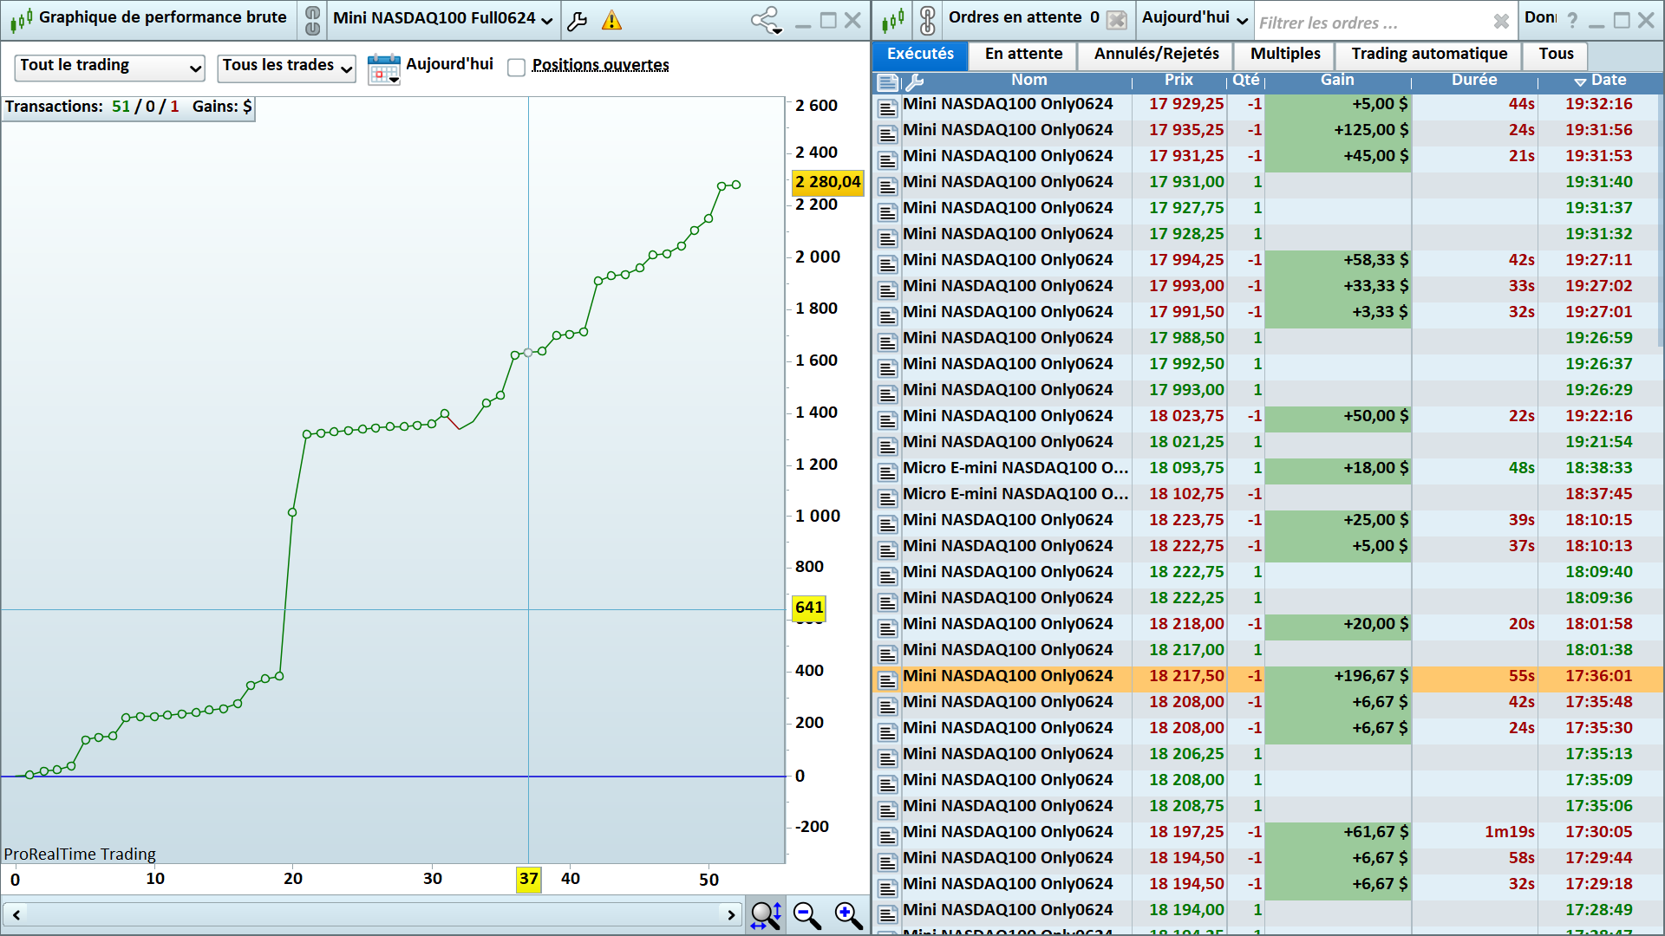This screenshot has width=1665, height=936.
Task: Click the Gain column header
Action: (1336, 81)
